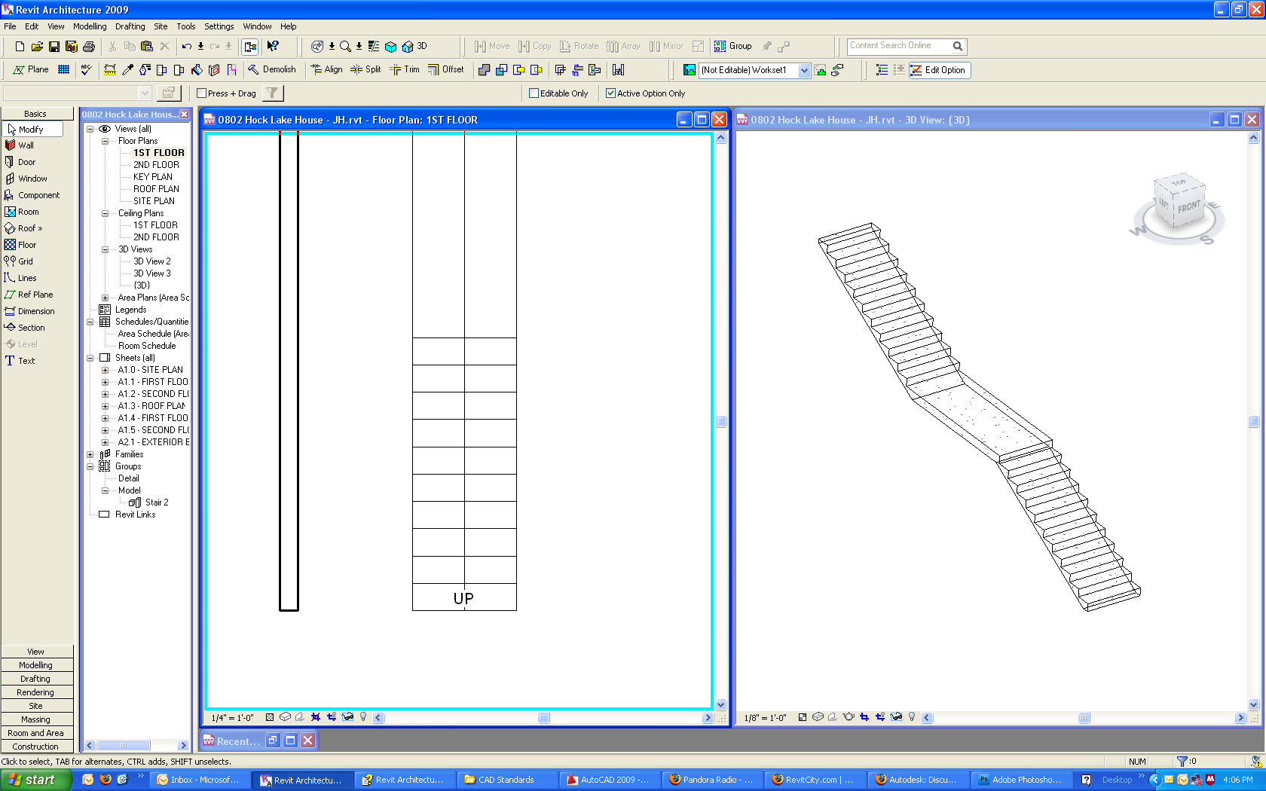Click the vertical scrollbar thumb of the floor plan view
This screenshot has height=791, width=1266.
[721, 421]
